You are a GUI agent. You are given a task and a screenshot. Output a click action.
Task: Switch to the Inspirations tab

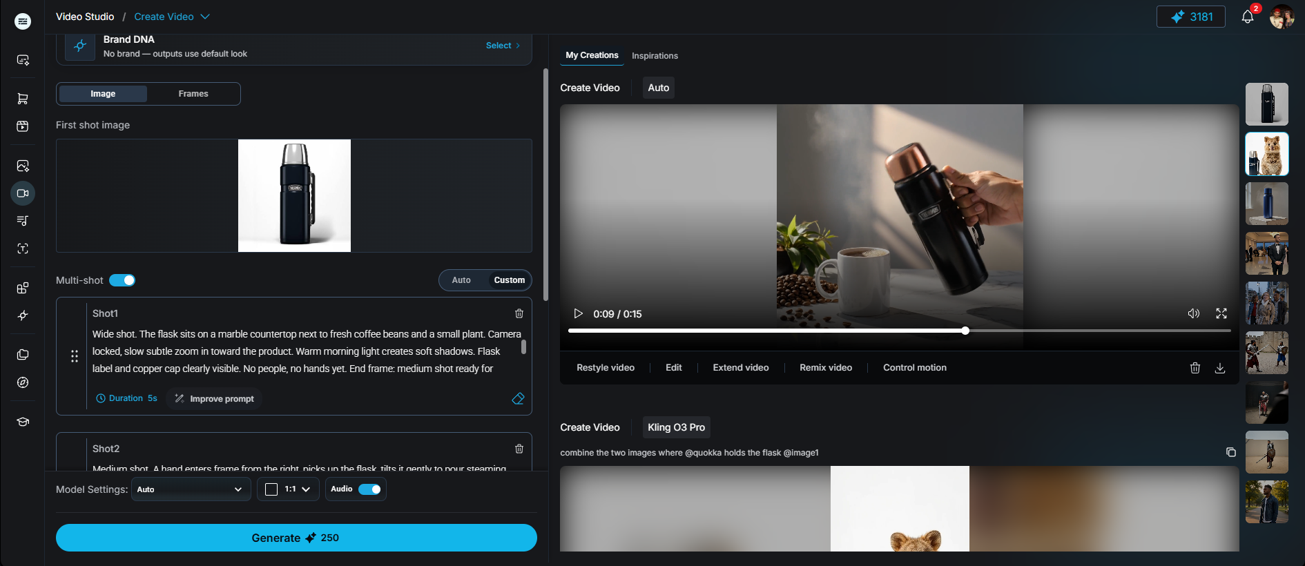coord(655,56)
